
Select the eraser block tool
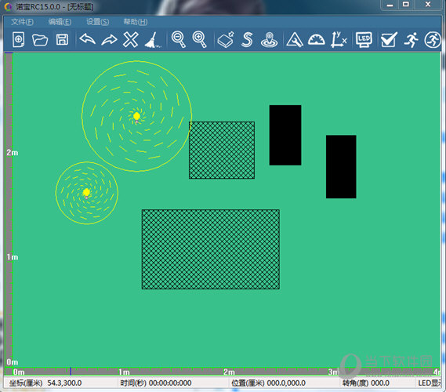226,39
